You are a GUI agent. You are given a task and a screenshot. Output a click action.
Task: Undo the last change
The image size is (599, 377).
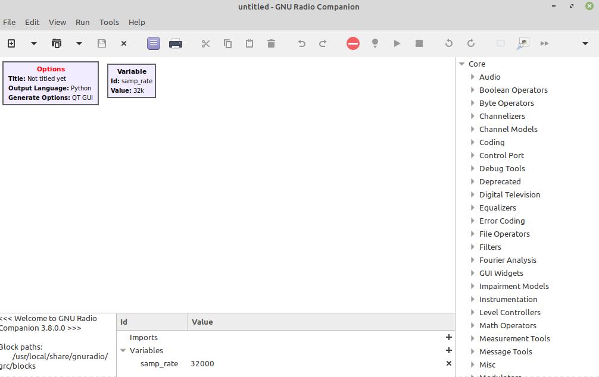coord(301,43)
